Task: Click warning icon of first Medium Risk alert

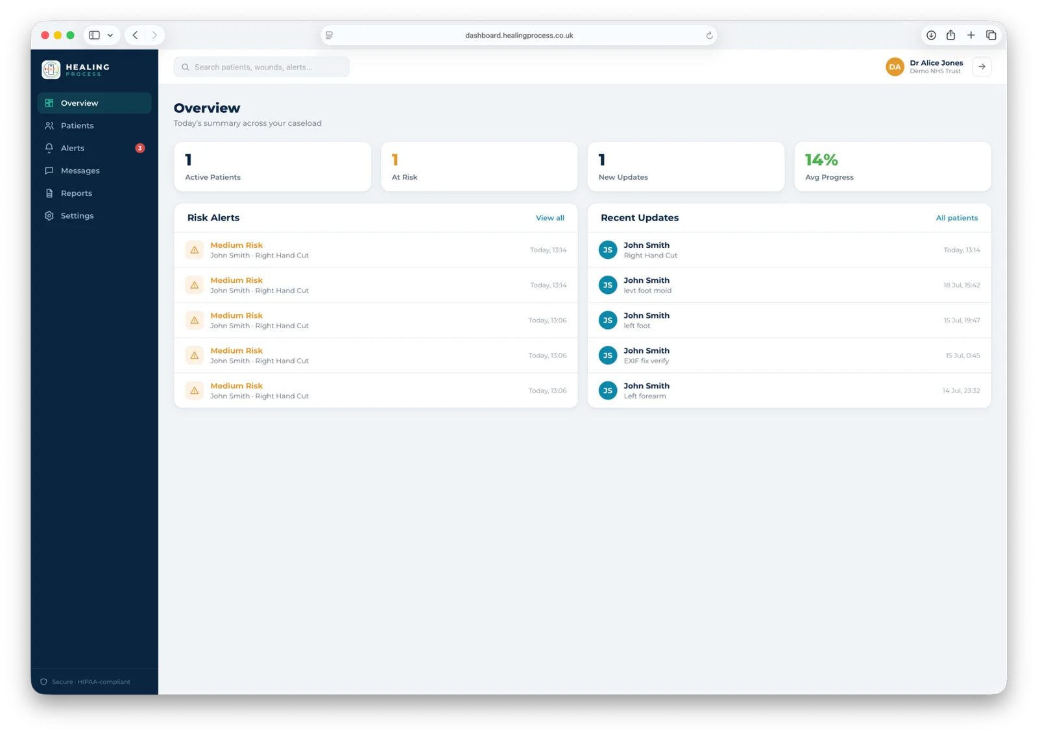Action: coord(194,250)
